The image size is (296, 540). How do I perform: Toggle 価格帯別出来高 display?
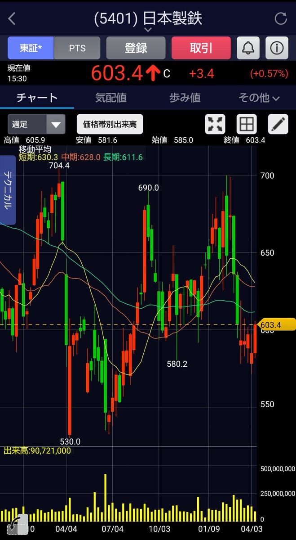[110, 124]
